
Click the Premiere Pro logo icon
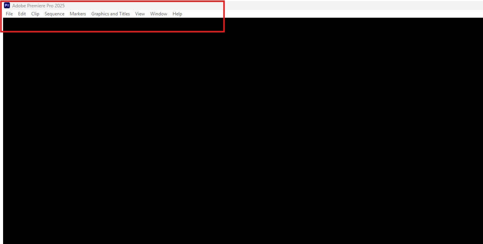[x=7, y=5]
